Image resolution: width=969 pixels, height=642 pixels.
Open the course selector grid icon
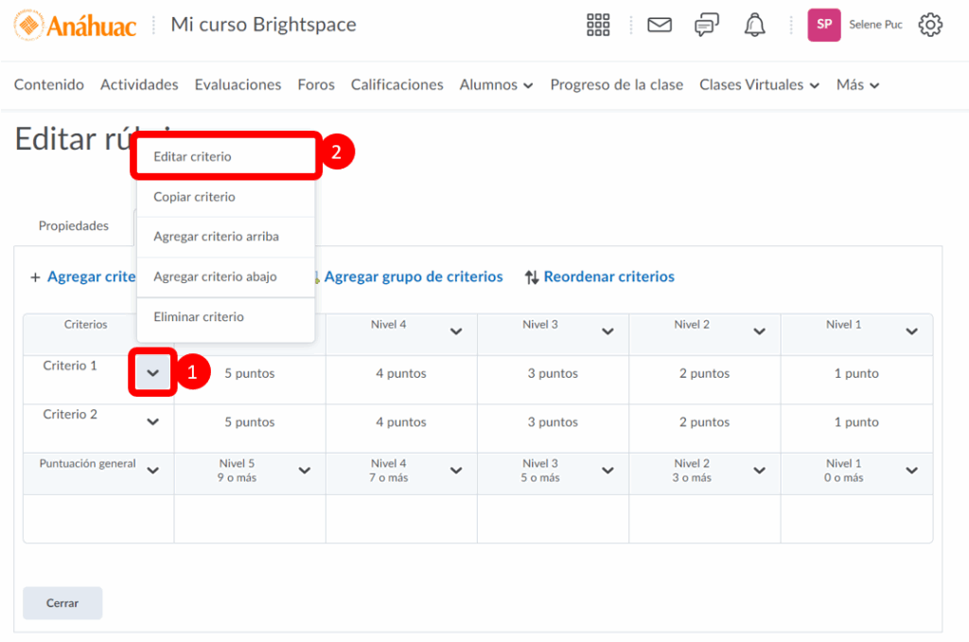coord(598,26)
